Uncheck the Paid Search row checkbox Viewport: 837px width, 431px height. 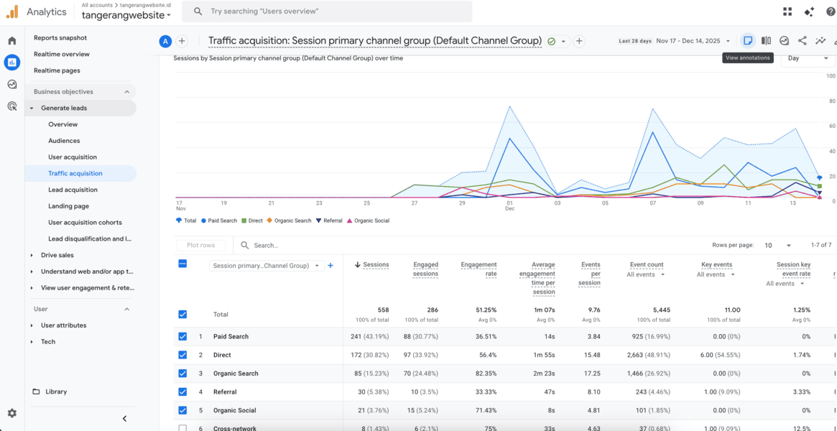coord(182,336)
